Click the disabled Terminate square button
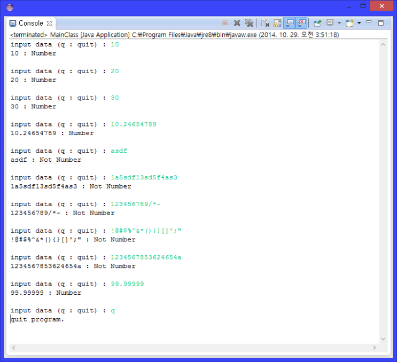 225,23
